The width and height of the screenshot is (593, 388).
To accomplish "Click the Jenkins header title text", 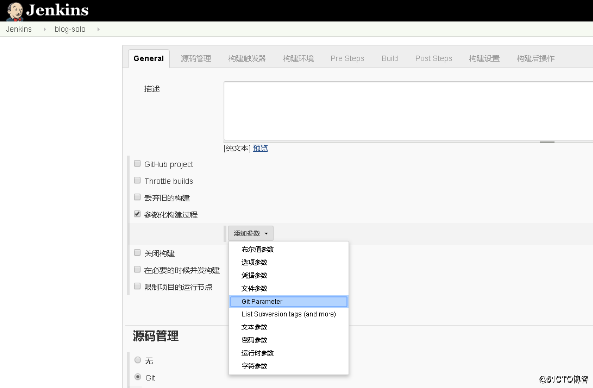I will pos(58,10).
